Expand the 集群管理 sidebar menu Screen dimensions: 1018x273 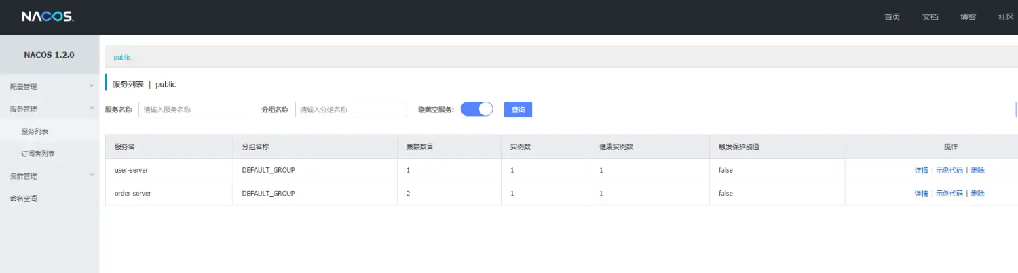50,176
